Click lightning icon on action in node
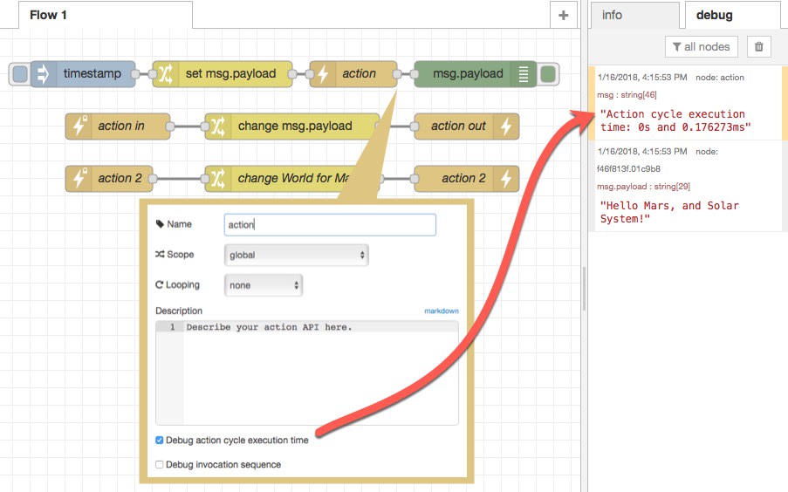Viewport: 788px width, 492px height. [x=79, y=126]
